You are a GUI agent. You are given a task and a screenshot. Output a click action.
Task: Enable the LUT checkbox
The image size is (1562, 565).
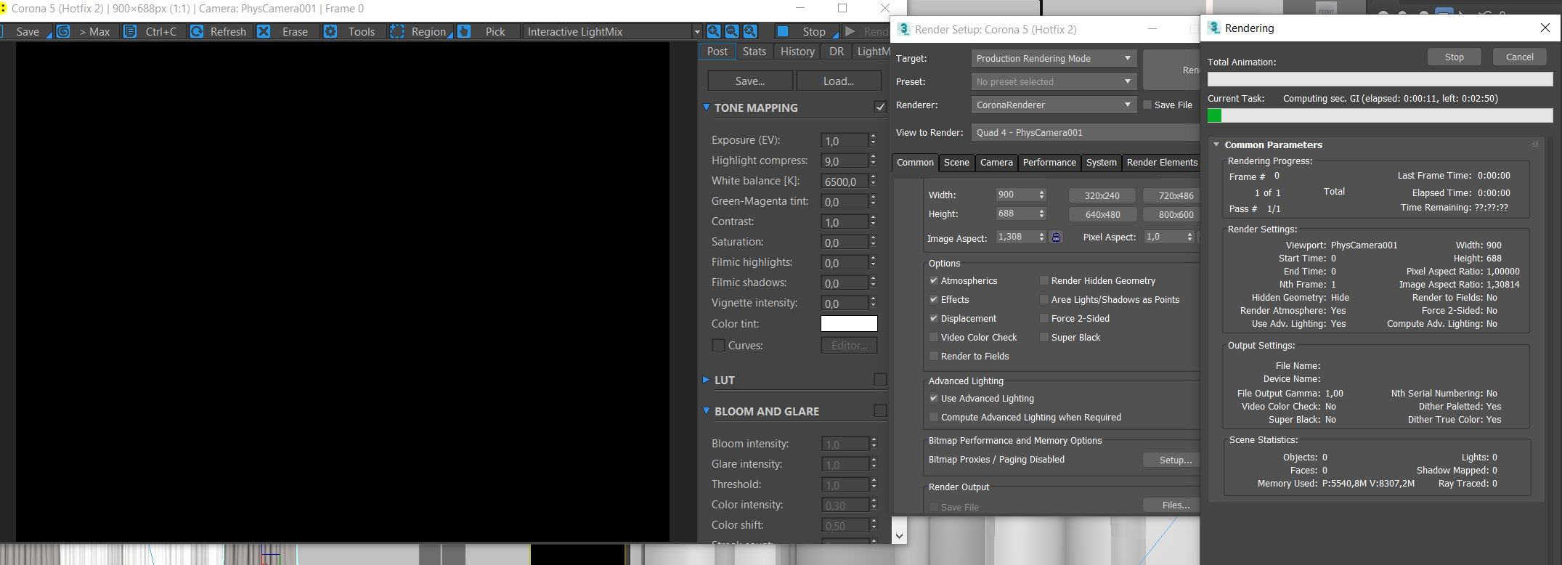[880, 379]
